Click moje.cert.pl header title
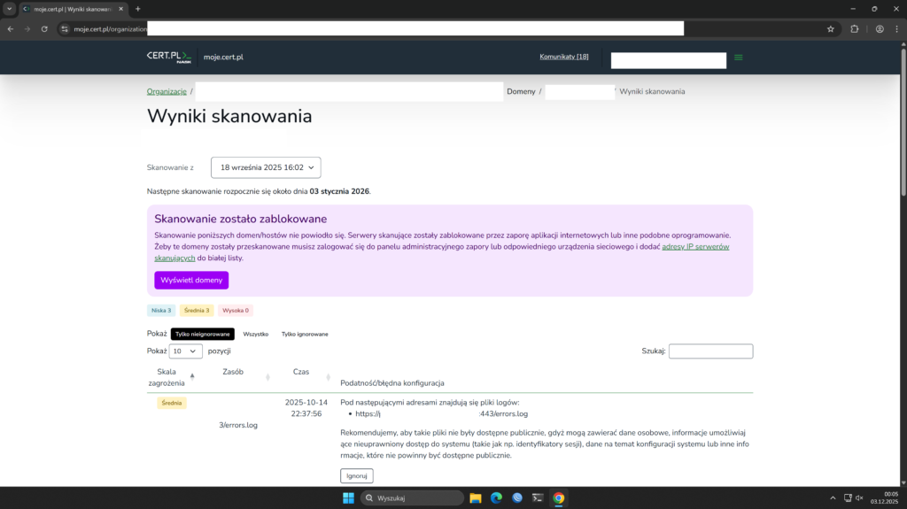This screenshot has width=907, height=509. (x=223, y=58)
